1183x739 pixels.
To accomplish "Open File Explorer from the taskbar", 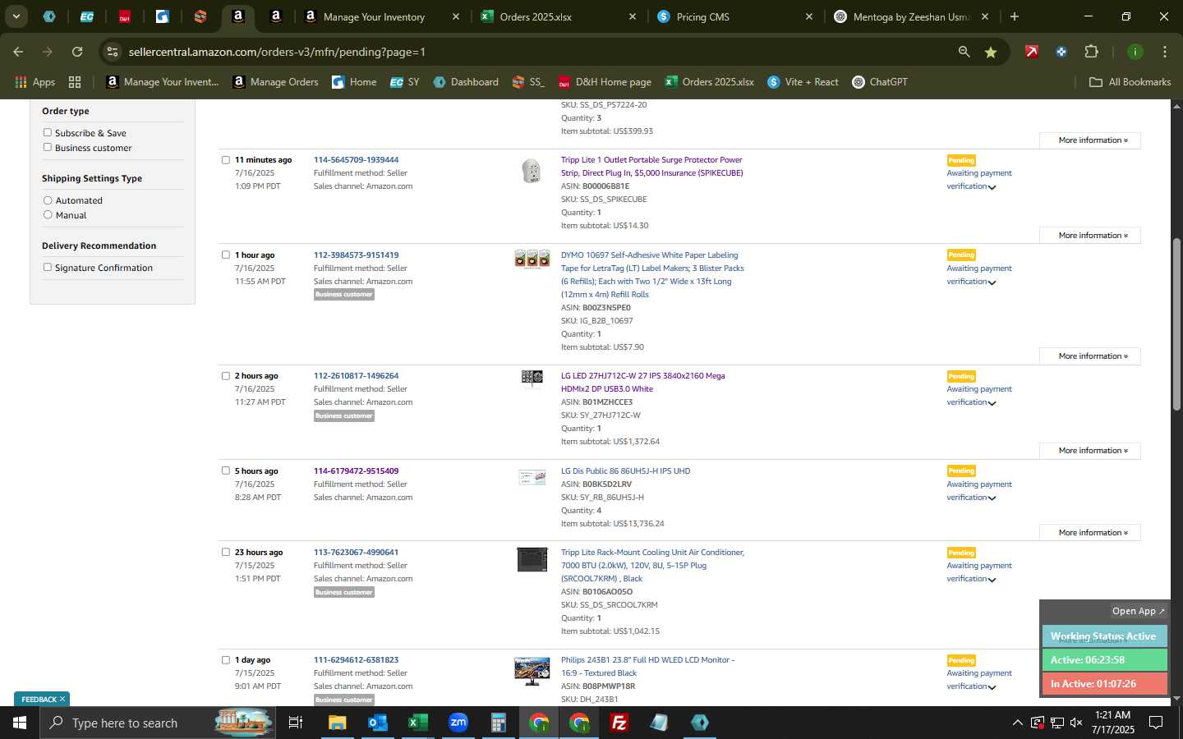I will [x=338, y=723].
